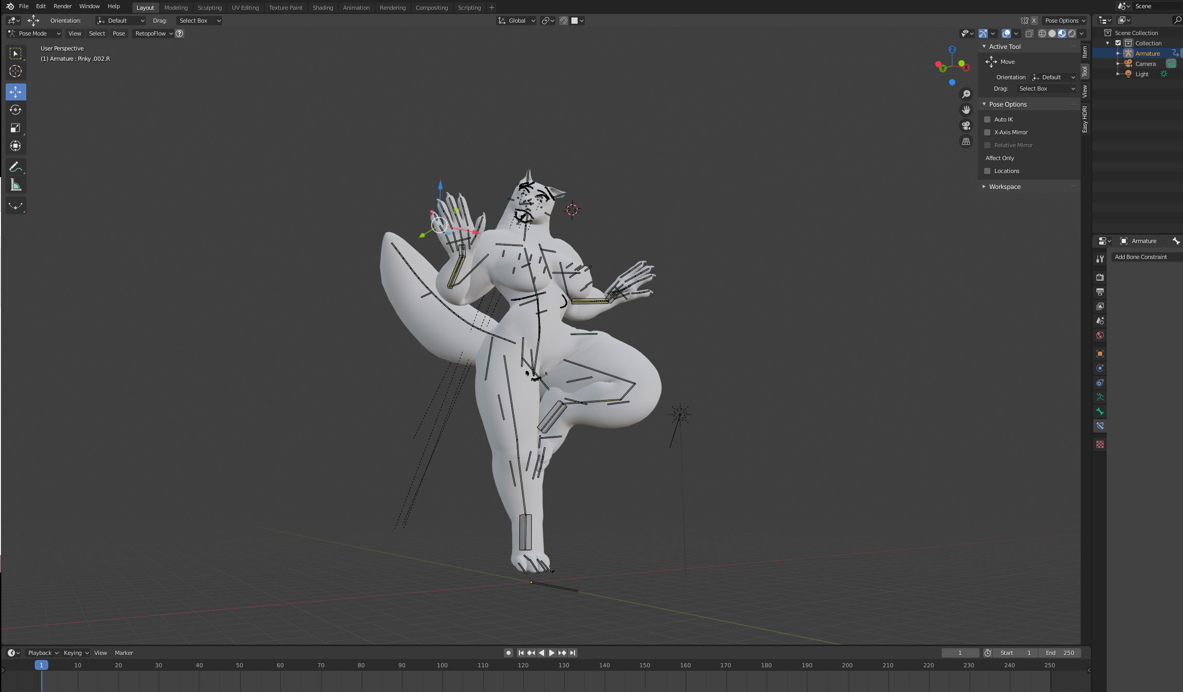Open the Drag Select Box dropdown in header
This screenshot has height=692, width=1183.
coord(199,21)
